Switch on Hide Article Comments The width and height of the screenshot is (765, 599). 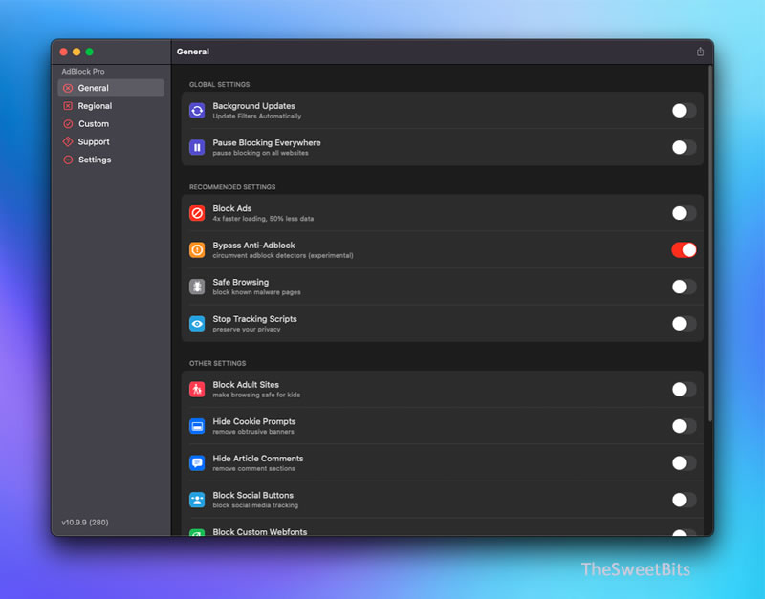click(x=684, y=463)
